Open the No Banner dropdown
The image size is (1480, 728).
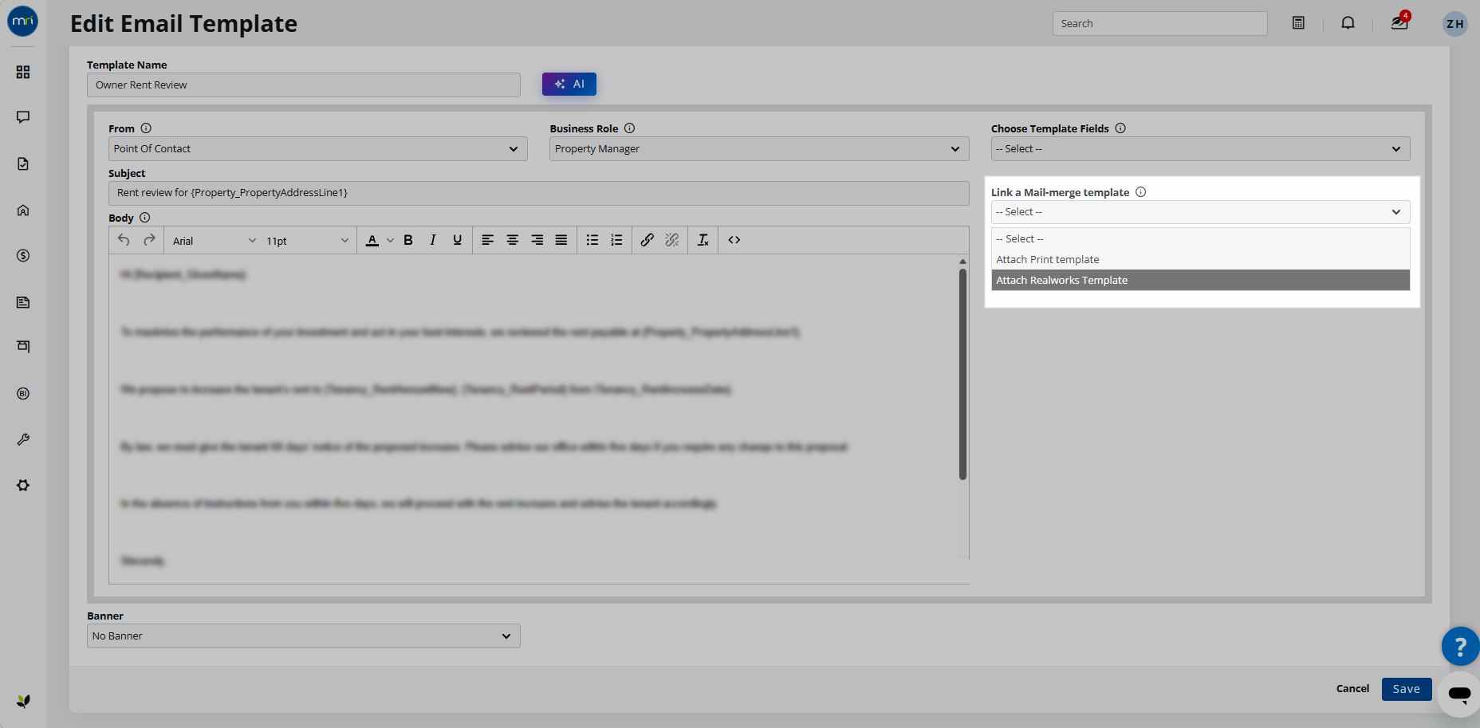coord(303,636)
